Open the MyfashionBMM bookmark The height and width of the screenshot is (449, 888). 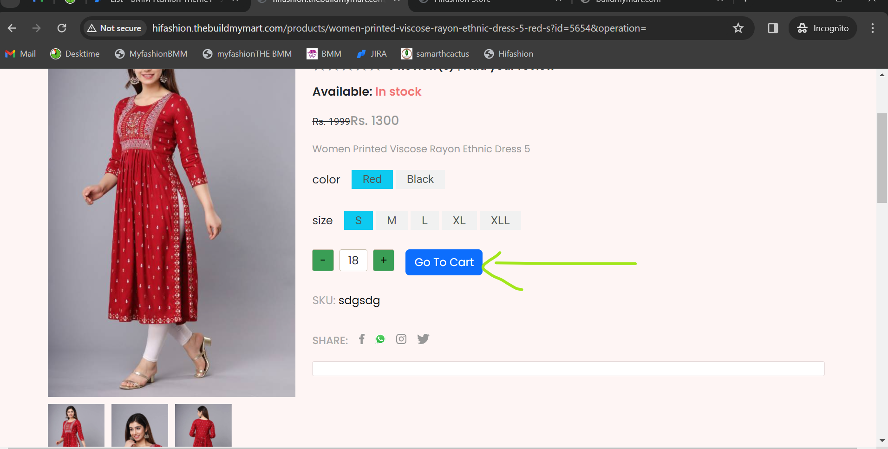tap(151, 54)
